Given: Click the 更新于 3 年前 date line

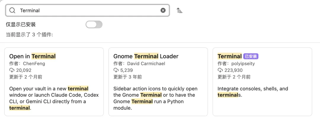Looking at the screenshot, I should 127,77.
